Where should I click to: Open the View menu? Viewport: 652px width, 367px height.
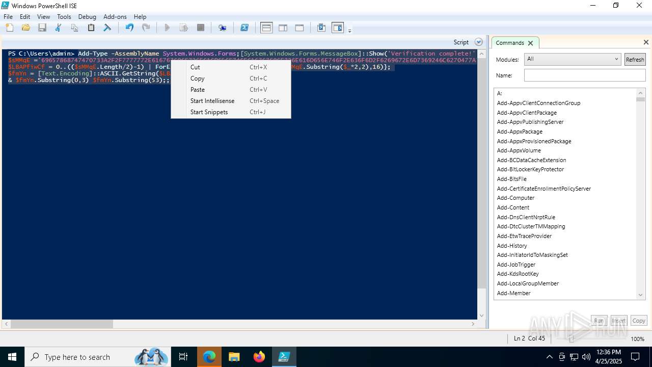point(44,17)
